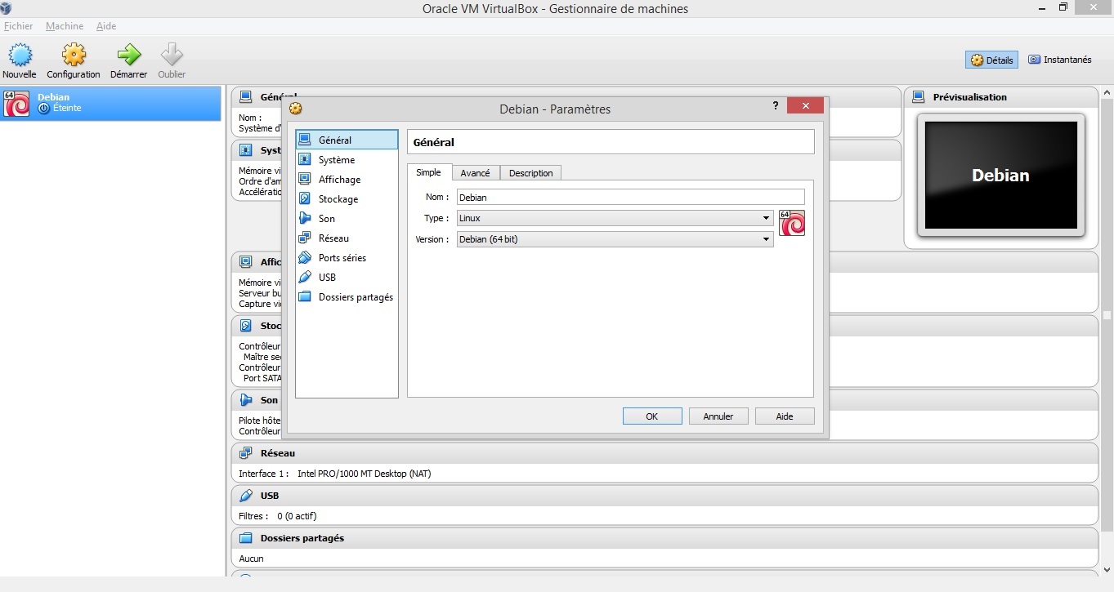Viewport: 1114px width, 592px height.
Task: Click Filtres : 0 (0 actif) text
Action: [278, 516]
